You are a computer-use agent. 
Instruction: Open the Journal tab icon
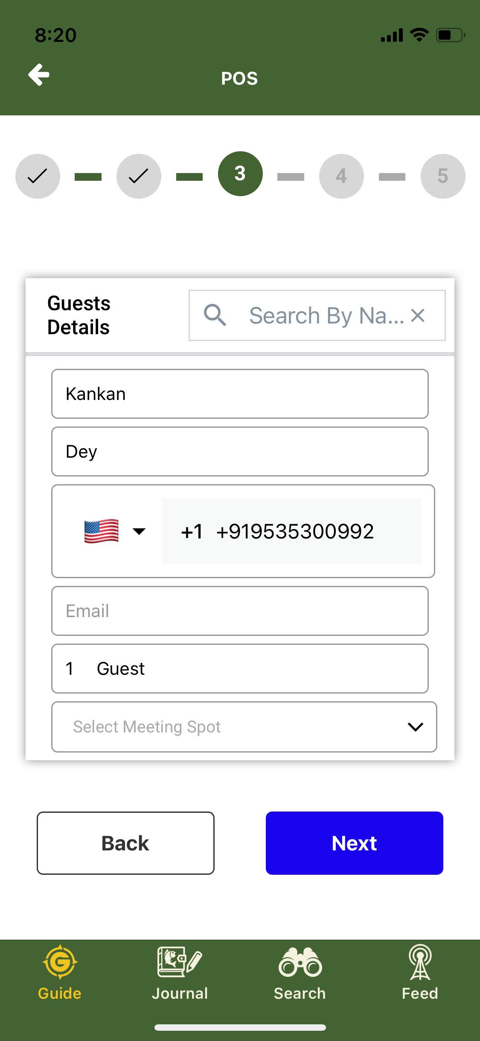point(180,962)
